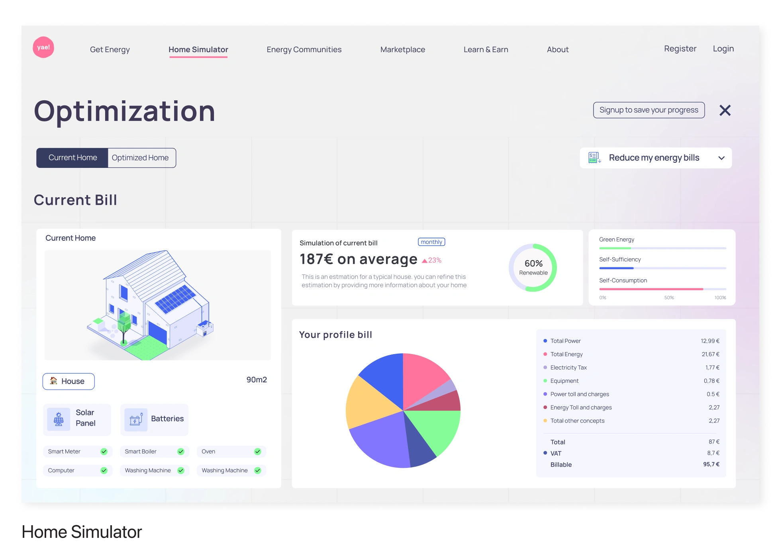780x557 pixels.
Task: Switch to the Optimized Home tab
Action: pos(140,158)
